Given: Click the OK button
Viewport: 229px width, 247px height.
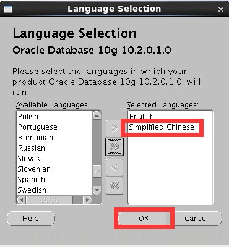Looking at the screenshot, I should [144, 218].
